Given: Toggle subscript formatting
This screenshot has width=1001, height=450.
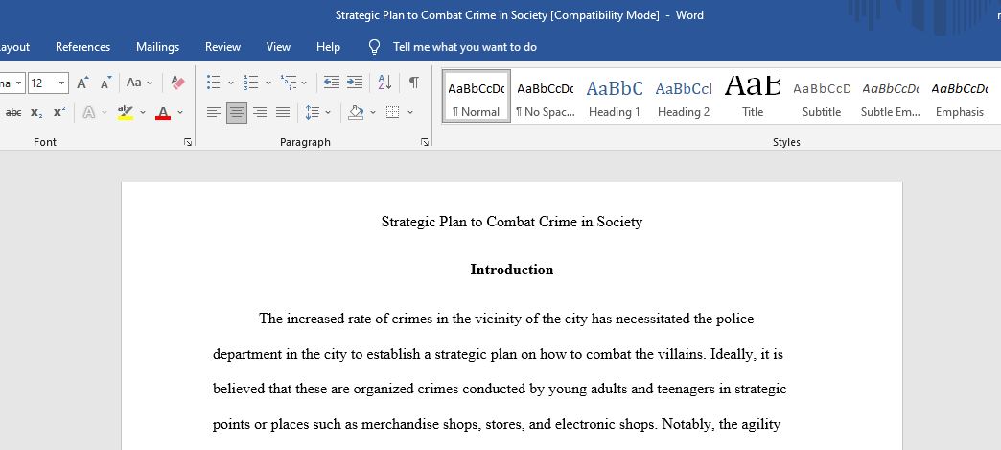Looking at the screenshot, I should pyautogui.click(x=36, y=112).
